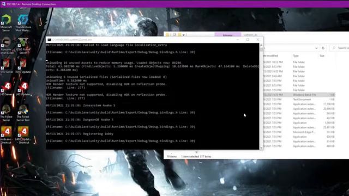Click the New folder icon in Explorer's quick access toolbar

click(x=179, y=35)
